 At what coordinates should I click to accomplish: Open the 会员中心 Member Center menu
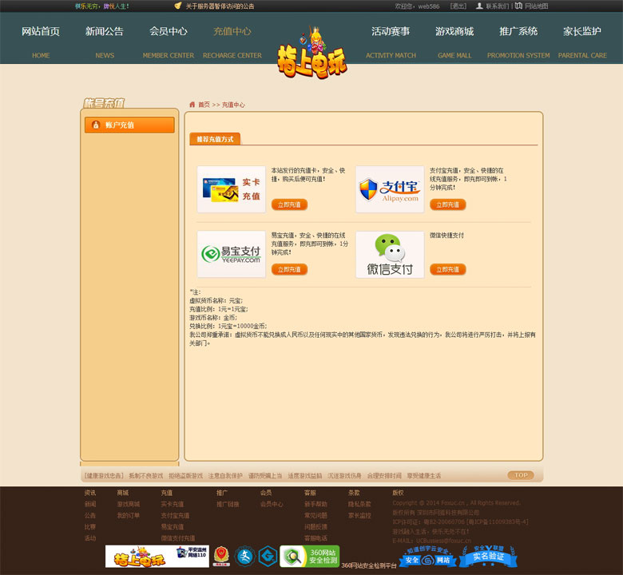point(169,32)
